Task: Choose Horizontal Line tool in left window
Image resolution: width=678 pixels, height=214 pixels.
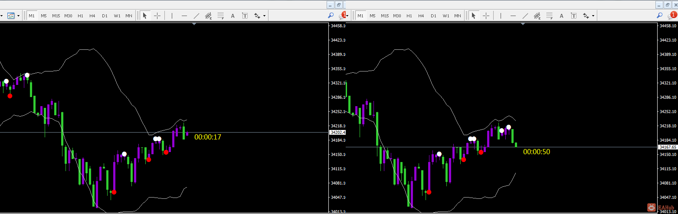Action: [x=184, y=16]
